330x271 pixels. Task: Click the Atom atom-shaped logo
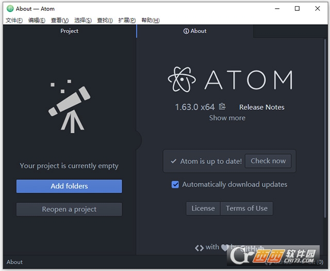tap(182, 79)
